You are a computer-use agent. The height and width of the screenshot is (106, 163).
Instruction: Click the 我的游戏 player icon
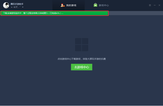pos(63,5)
